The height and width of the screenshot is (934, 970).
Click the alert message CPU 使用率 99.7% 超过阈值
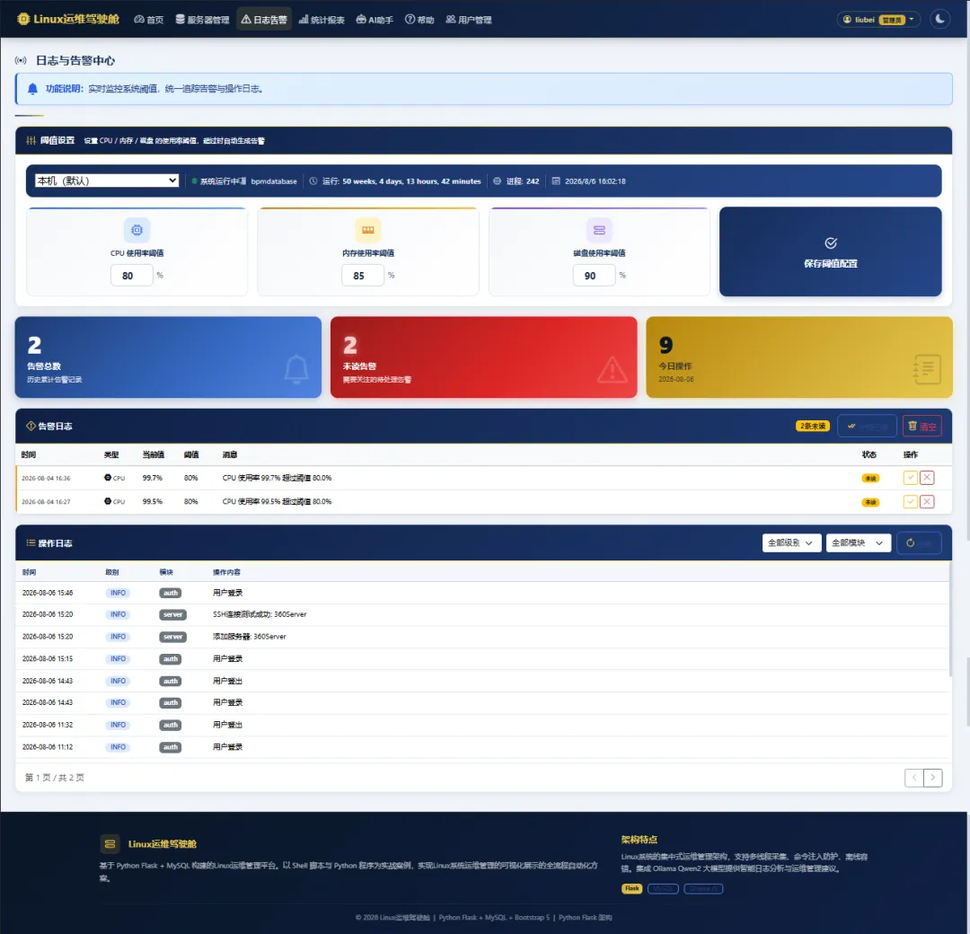pos(277,478)
